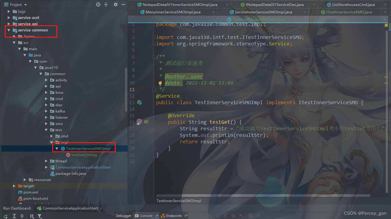Expand the target folder
Screen dimensions: 391x219
(14, 186)
